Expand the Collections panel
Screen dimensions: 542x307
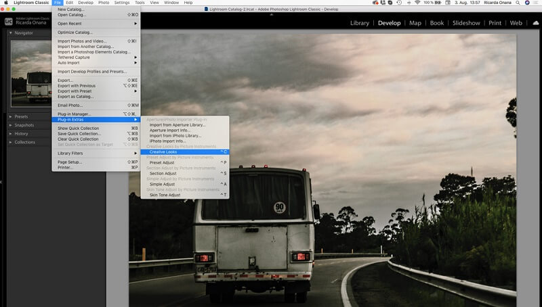coord(11,142)
